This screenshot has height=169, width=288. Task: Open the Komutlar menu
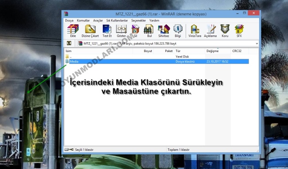83,20
